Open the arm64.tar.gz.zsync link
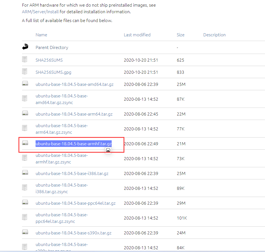Viewport: 265px width, 252px height. [62, 129]
